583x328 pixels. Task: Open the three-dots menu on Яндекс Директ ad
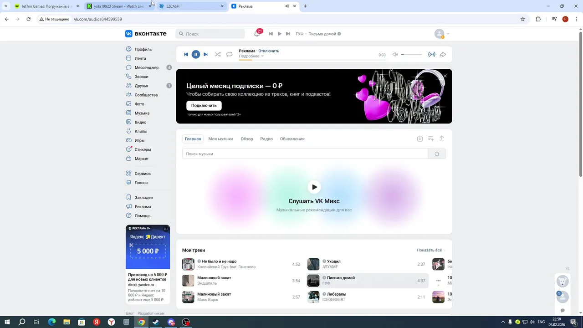166,229
